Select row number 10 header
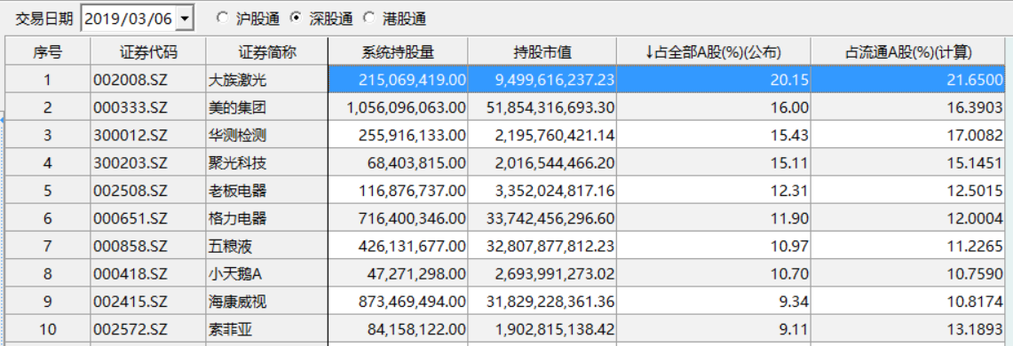 coord(48,329)
